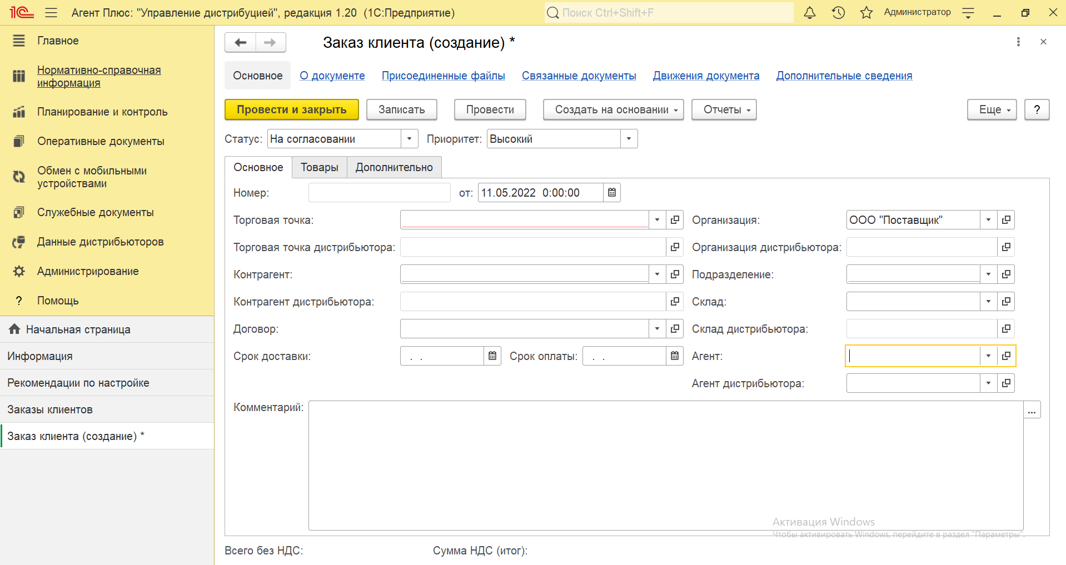This screenshot has width=1066, height=565.
Task: Open service settings icon next to Администратор
Action: point(968,13)
